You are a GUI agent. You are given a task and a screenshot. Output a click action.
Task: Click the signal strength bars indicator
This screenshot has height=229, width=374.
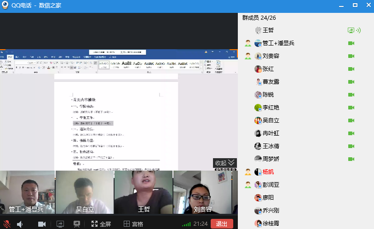[186, 224]
